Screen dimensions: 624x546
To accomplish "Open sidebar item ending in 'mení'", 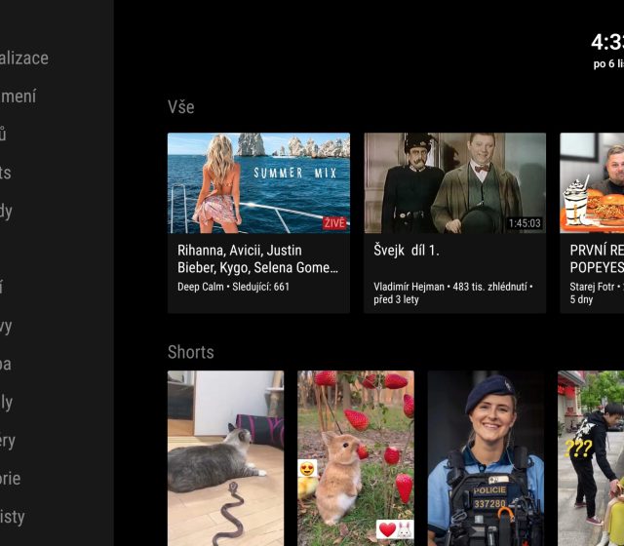I will point(19,96).
